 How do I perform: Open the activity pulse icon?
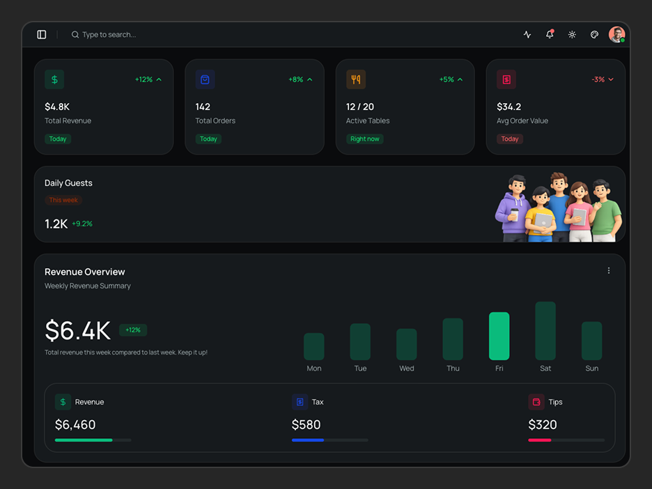click(527, 35)
